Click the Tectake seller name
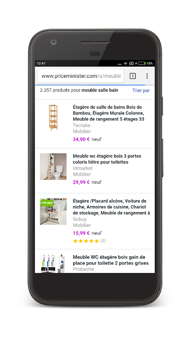 coord(82,125)
